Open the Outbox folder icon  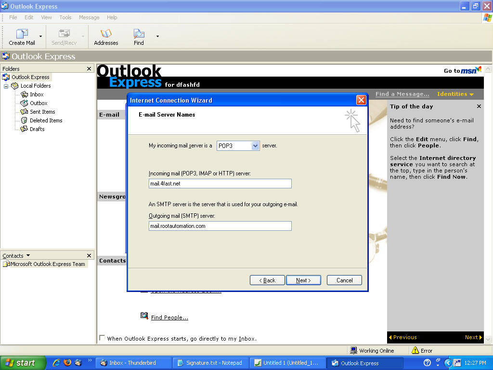coord(24,103)
